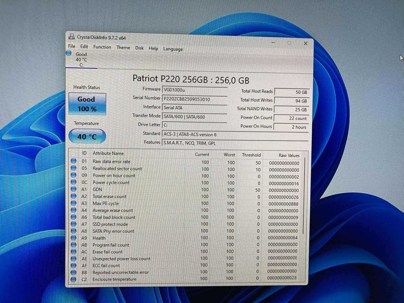Viewport: 404px width, 303px height.
Task: Click the Worst column header
Action: 229,155
